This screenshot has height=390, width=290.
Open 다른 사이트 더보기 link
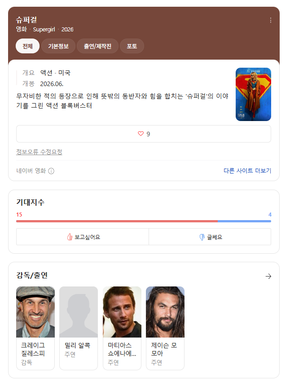247,171
